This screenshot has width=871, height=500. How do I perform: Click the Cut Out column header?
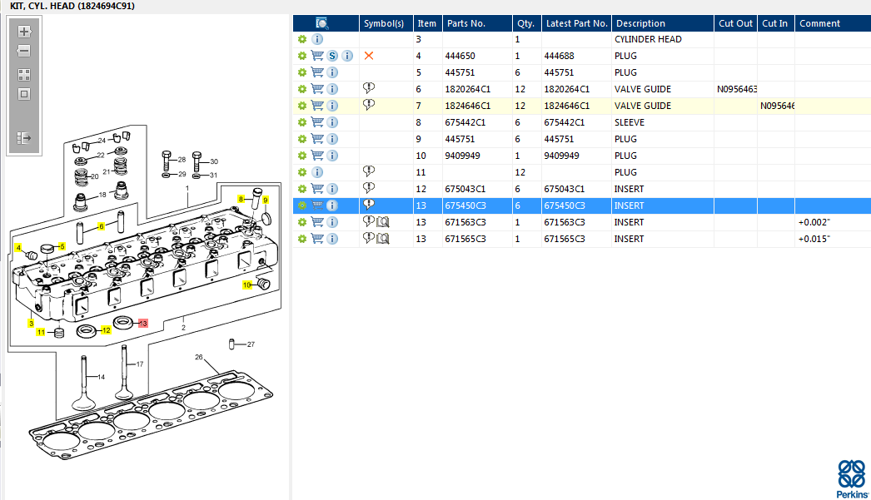click(735, 23)
